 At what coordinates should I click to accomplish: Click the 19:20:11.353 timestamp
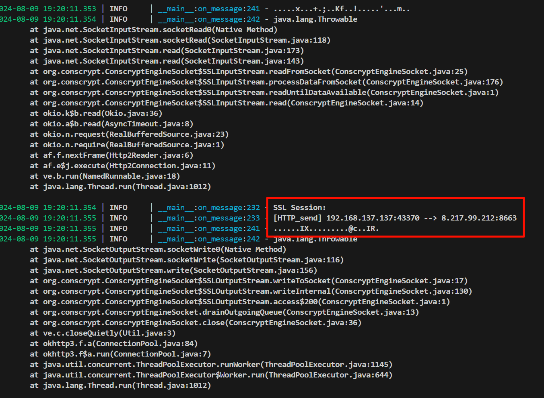coord(69,9)
